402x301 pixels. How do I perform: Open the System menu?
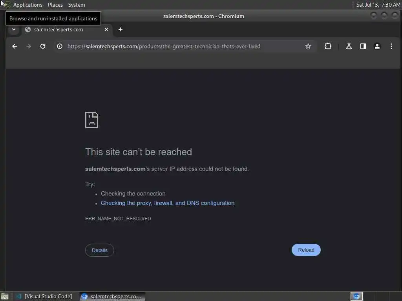click(x=77, y=5)
